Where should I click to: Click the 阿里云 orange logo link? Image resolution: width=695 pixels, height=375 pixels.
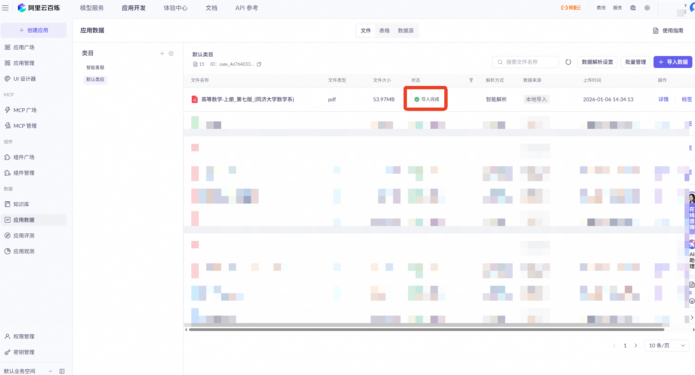(571, 8)
